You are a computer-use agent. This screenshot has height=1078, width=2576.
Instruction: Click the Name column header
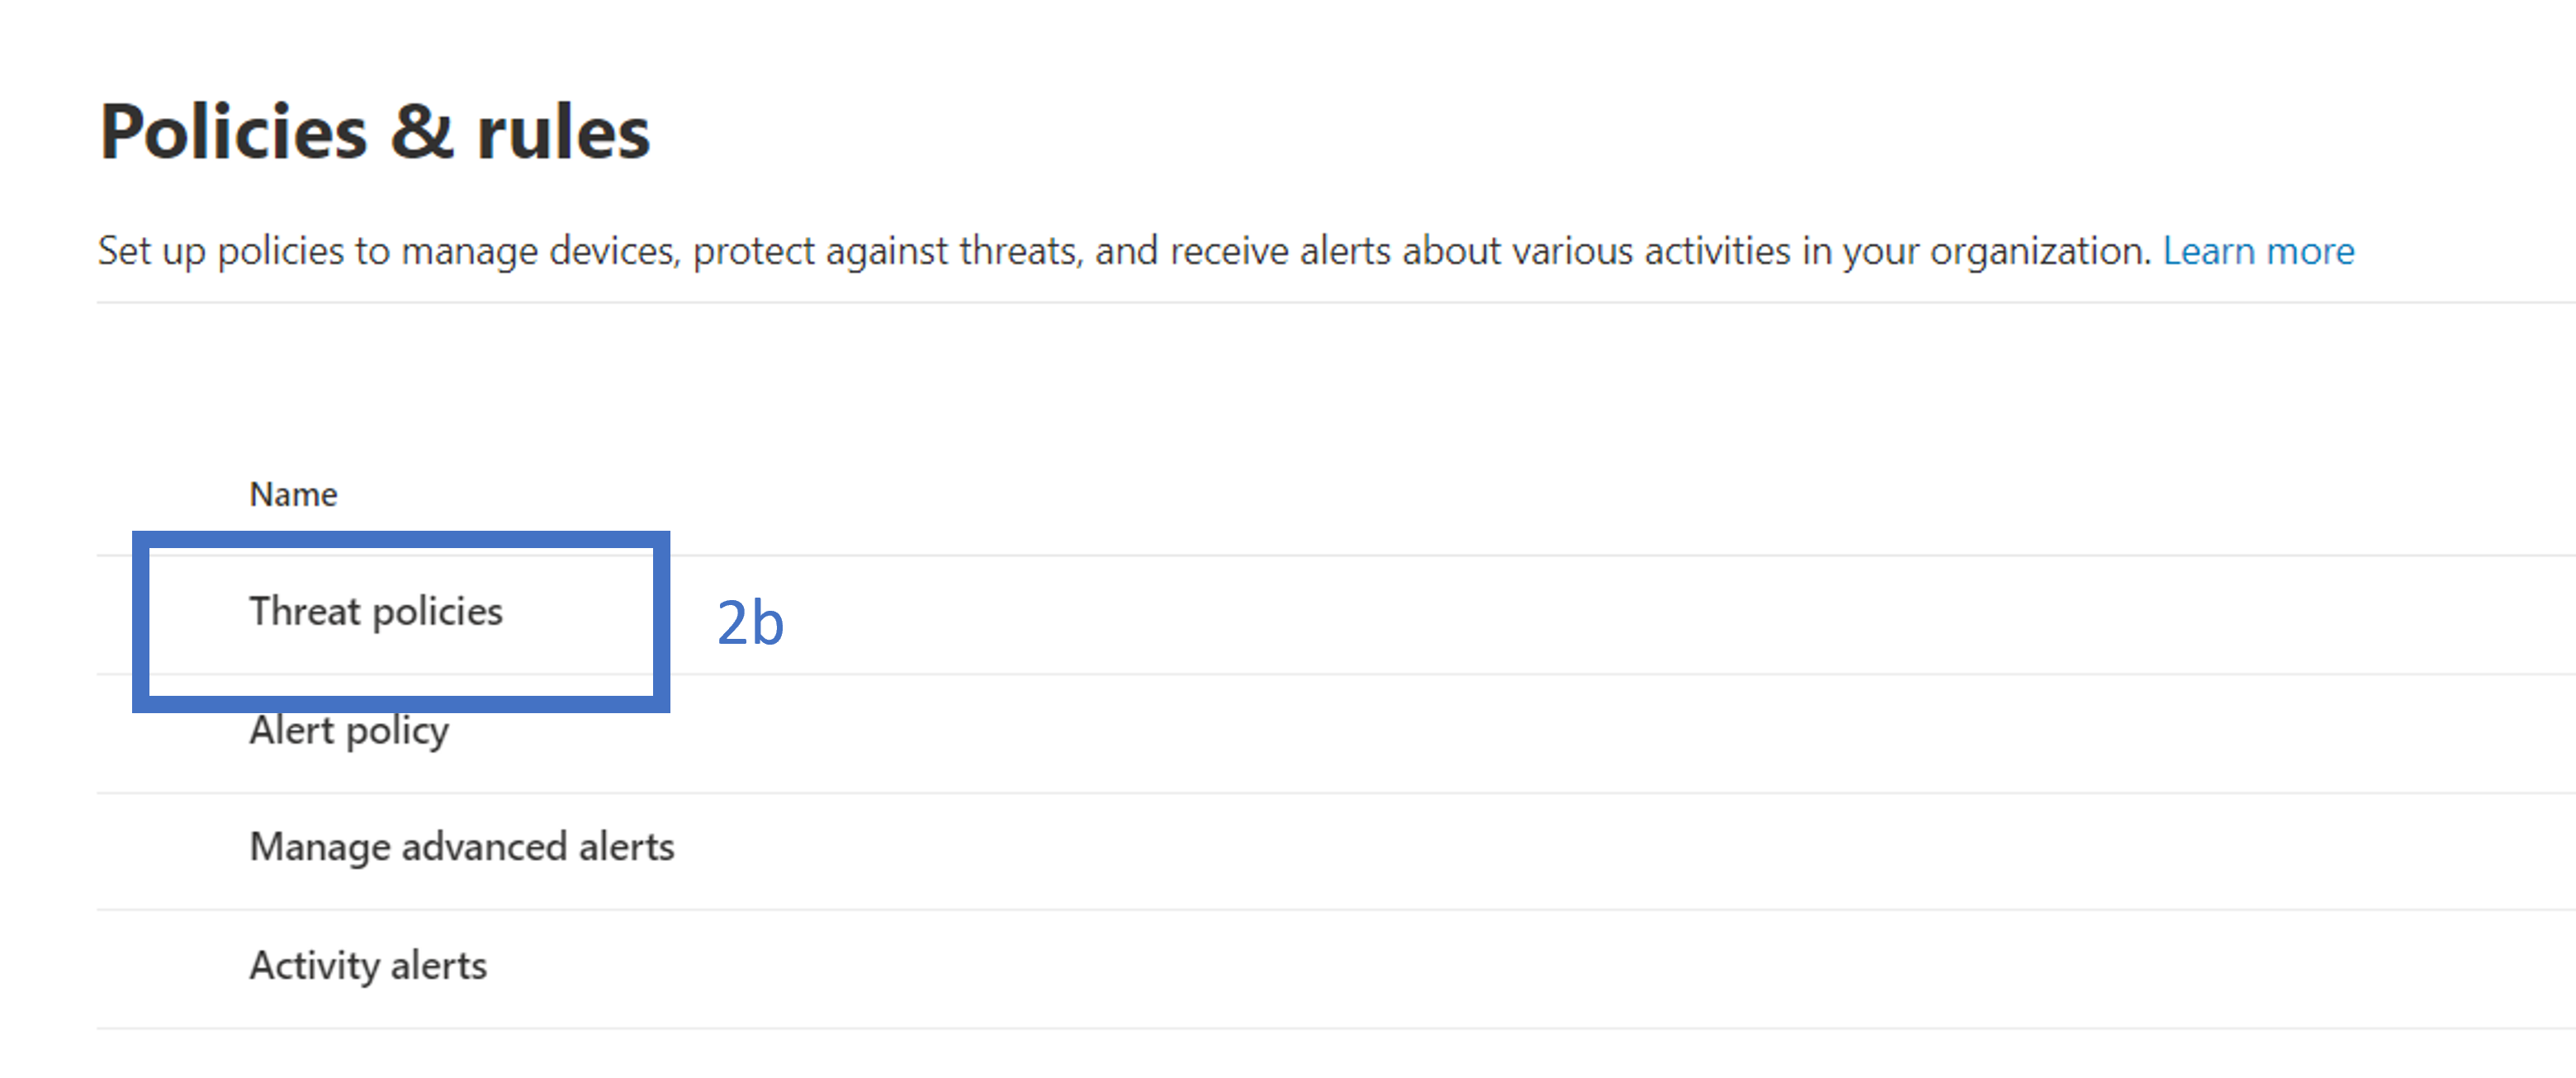[293, 494]
